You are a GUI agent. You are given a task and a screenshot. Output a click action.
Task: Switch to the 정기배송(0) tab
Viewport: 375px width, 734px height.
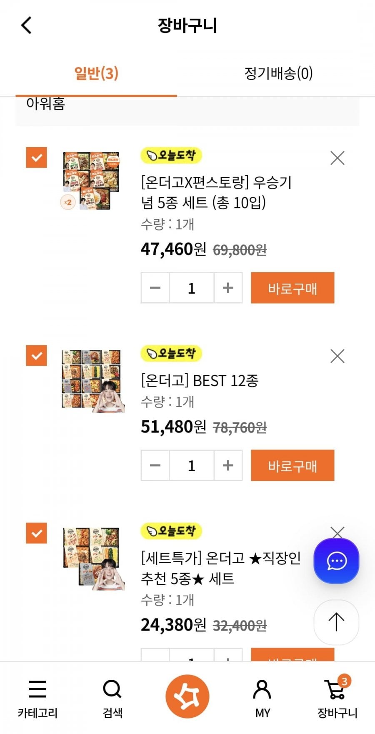[278, 73]
